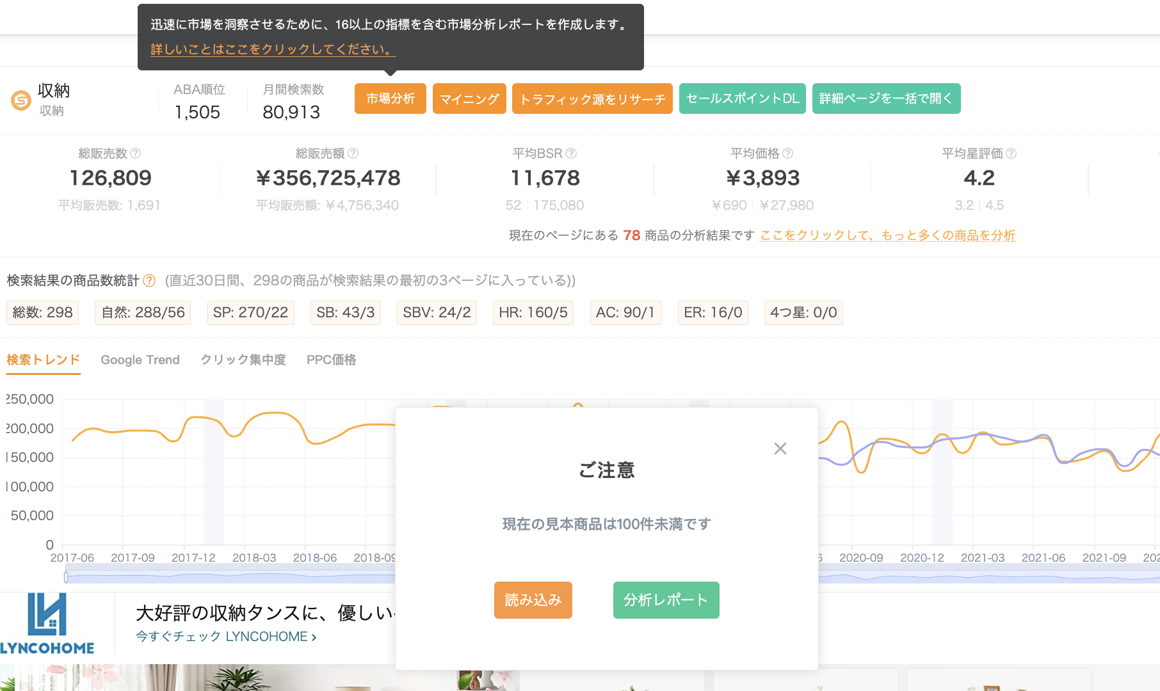Click orange help icon beside 検索結果の商品数統計
1160x691 pixels.
(149, 281)
